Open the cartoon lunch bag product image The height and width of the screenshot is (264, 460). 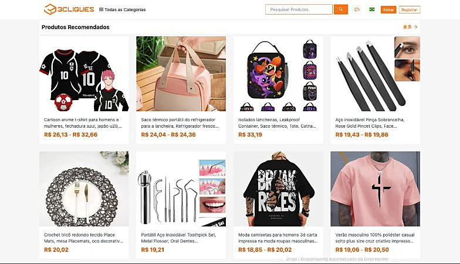pyautogui.click(x=278, y=74)
